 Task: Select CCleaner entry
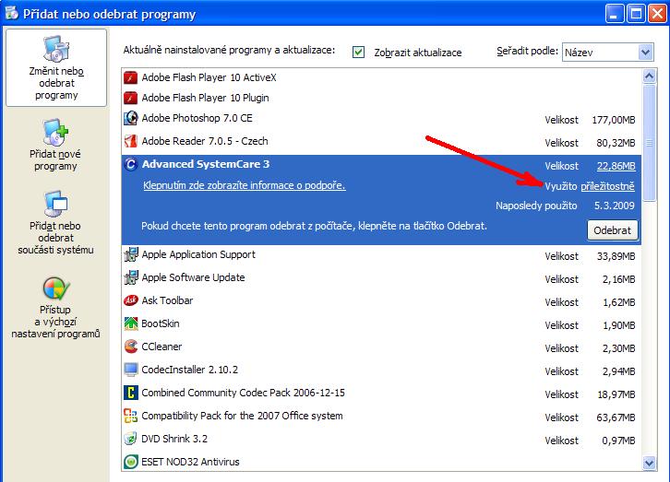tap(381, 347)
